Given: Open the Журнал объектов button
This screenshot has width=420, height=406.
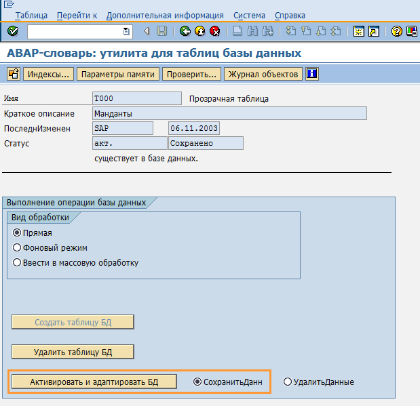Looking at the screenshot, I should pos(263,75).
